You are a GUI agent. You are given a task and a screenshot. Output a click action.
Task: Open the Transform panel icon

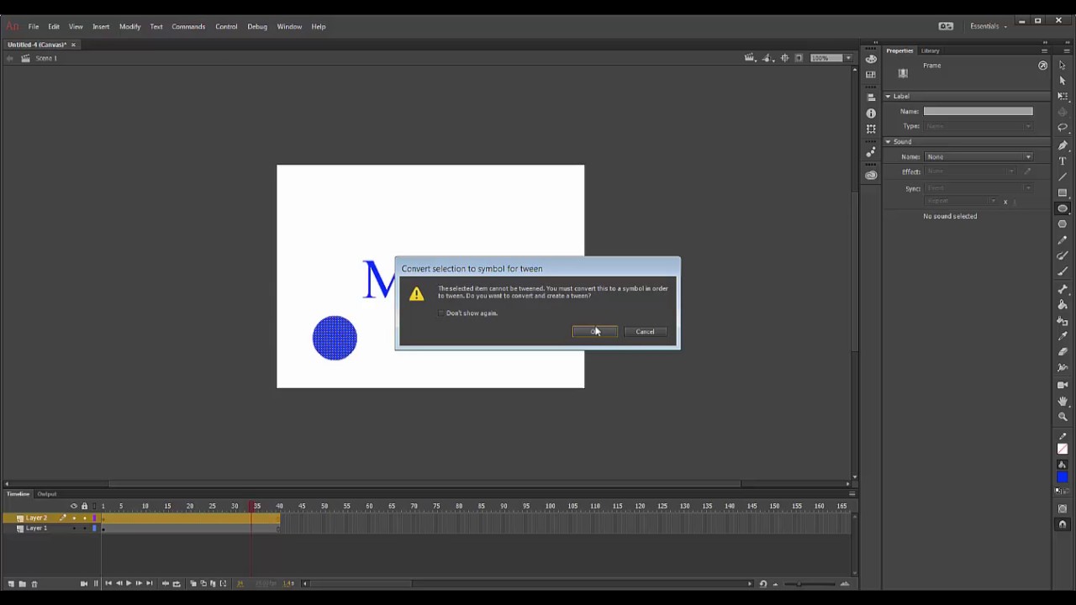tap(871, 129)
